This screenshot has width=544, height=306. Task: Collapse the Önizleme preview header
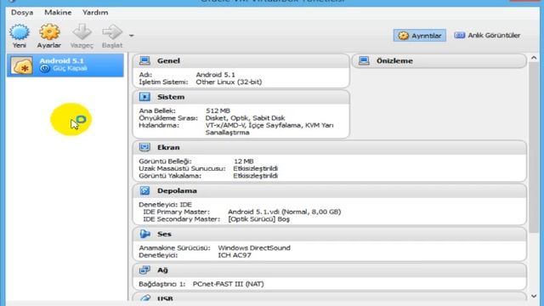[x=394, y=61]
